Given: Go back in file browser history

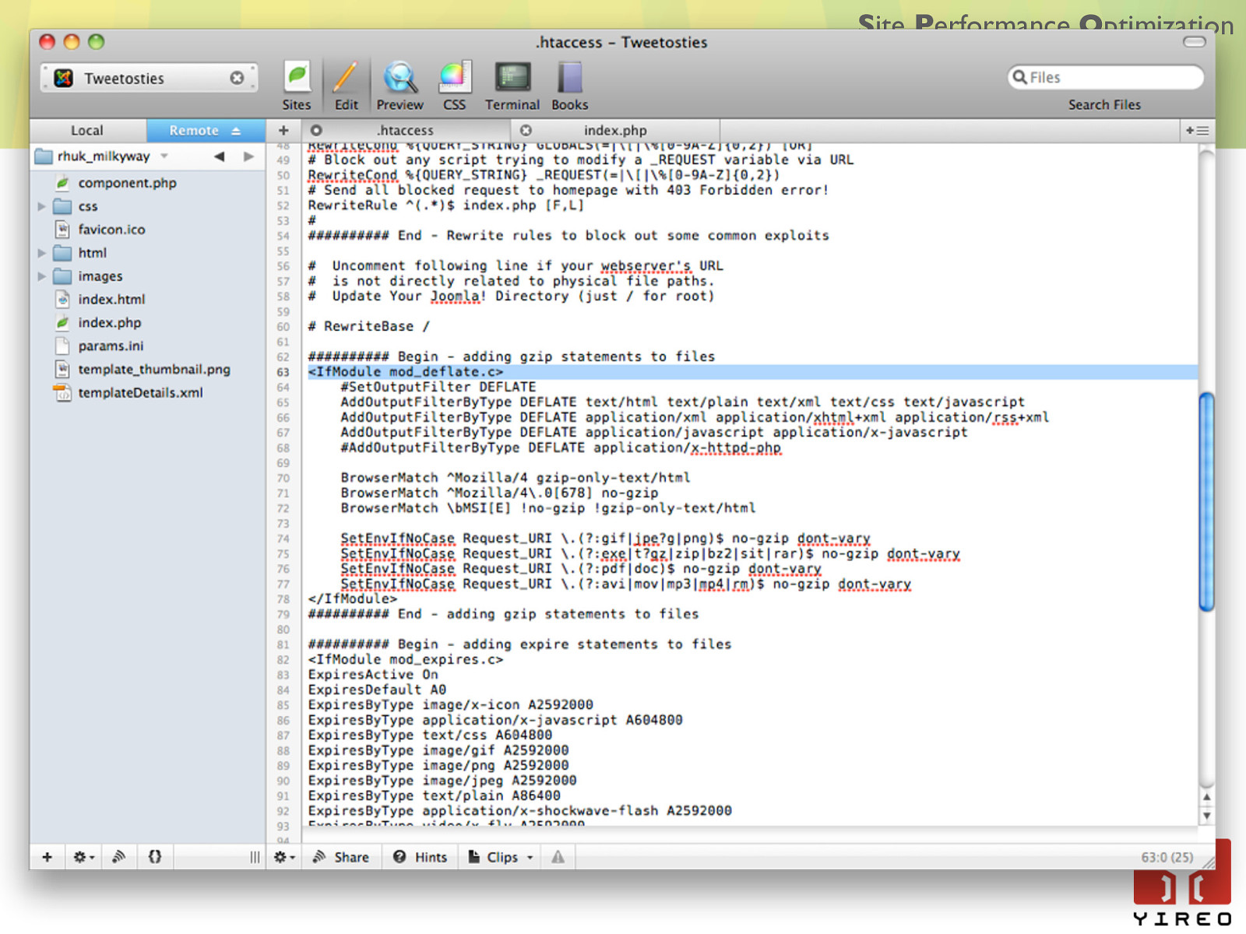Looking at the screenshot, I should click(x=220, y=156).
